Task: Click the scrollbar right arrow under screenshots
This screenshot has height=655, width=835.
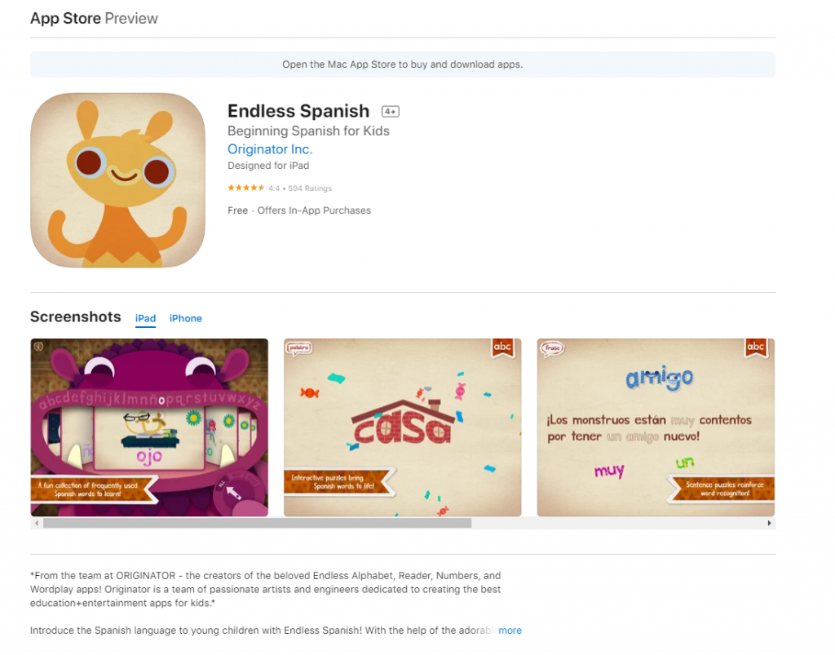Action: 769,523
